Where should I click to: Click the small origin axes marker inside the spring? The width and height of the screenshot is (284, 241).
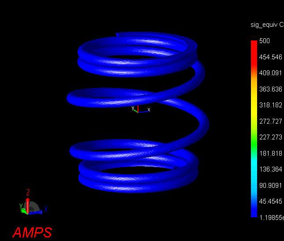coord(138,110)
